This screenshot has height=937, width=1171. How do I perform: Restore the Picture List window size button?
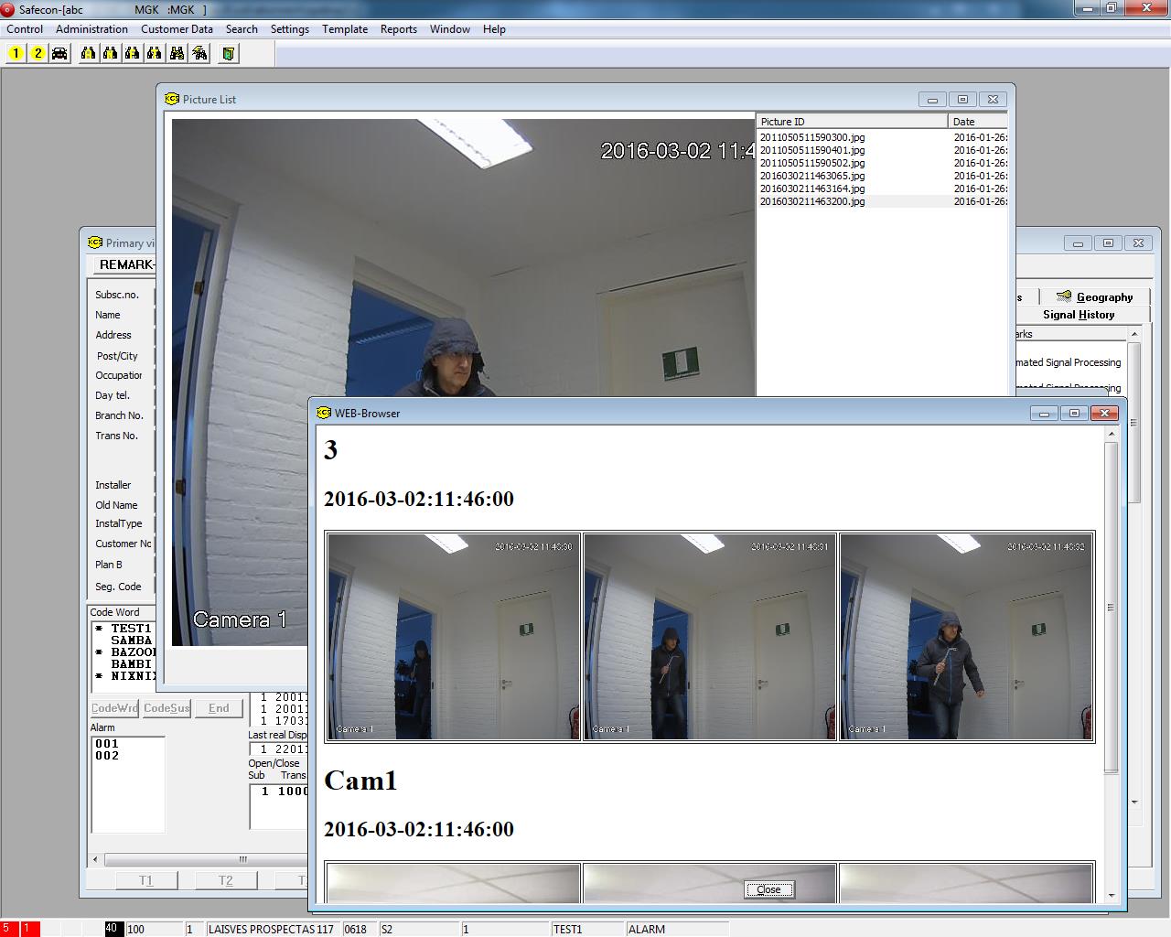[962, 99]
